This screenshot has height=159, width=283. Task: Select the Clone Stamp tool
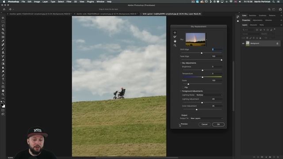click(3, 52)
